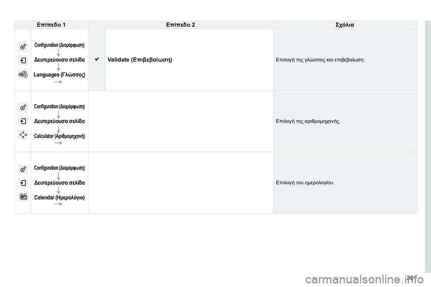The image size is (431, 287).
Task: Click the Configuration gear icon in Calculator row
Action: tap(23, 107)
